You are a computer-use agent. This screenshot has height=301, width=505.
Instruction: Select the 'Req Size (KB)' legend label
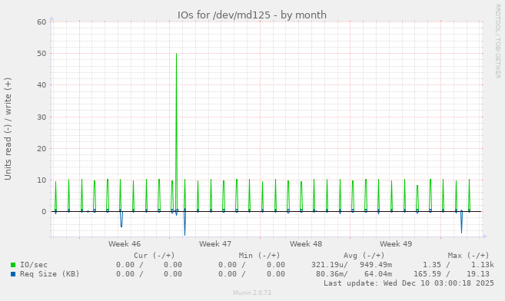[x=50, y=274]
